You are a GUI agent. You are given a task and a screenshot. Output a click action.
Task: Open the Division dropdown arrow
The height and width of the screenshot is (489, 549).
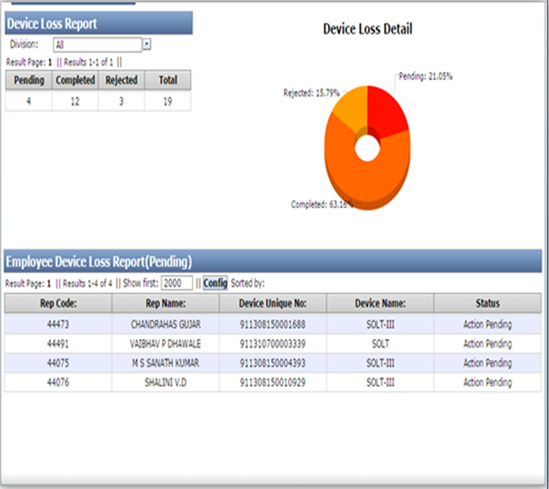tap(147, 45)
